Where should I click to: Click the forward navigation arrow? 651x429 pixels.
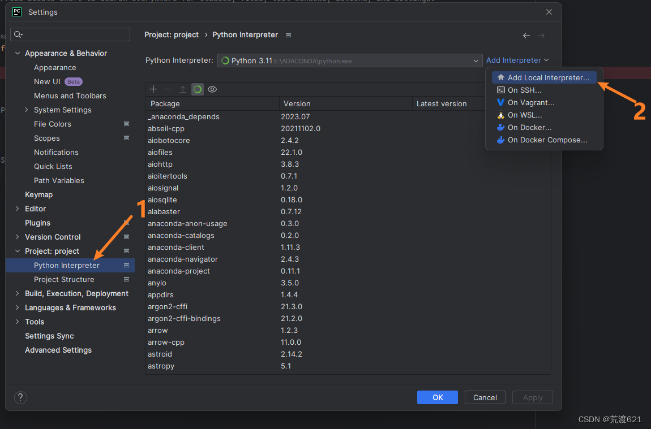541,36
